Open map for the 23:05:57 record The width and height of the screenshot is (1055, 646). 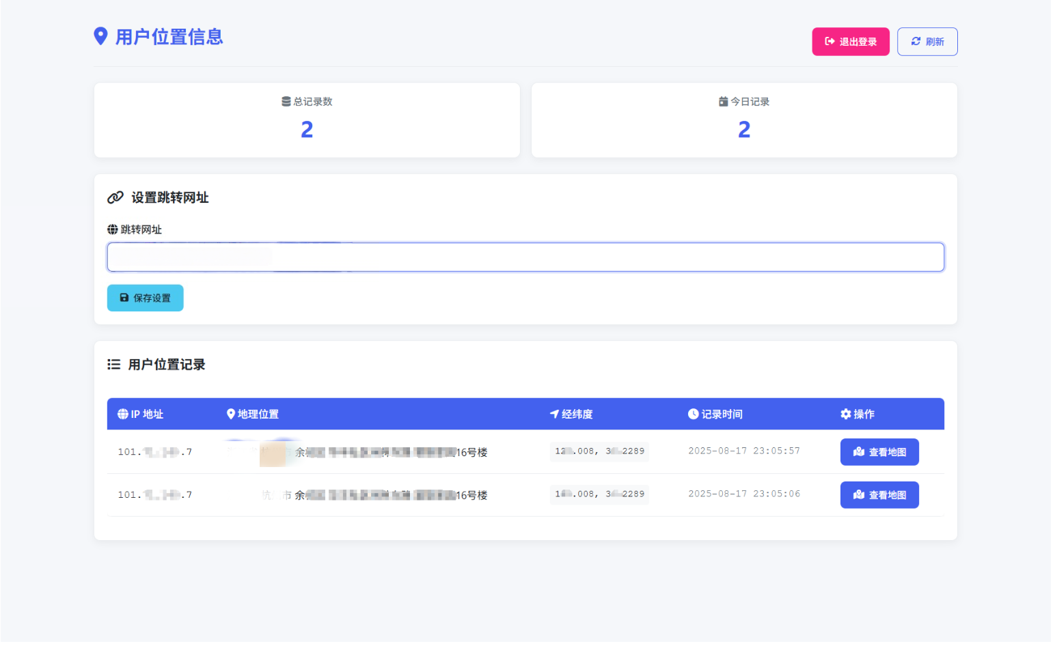pyautogui.click(x=879, y=452)
